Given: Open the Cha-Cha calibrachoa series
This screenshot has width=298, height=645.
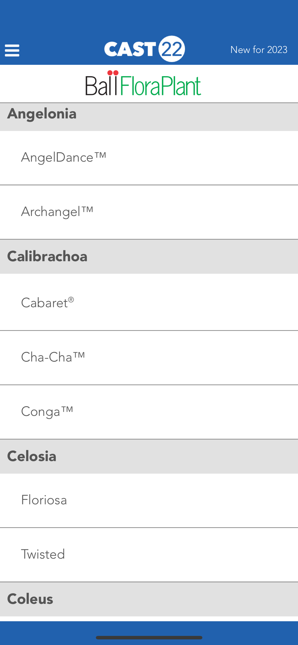Looking at the screenshot, I should 149,358.
